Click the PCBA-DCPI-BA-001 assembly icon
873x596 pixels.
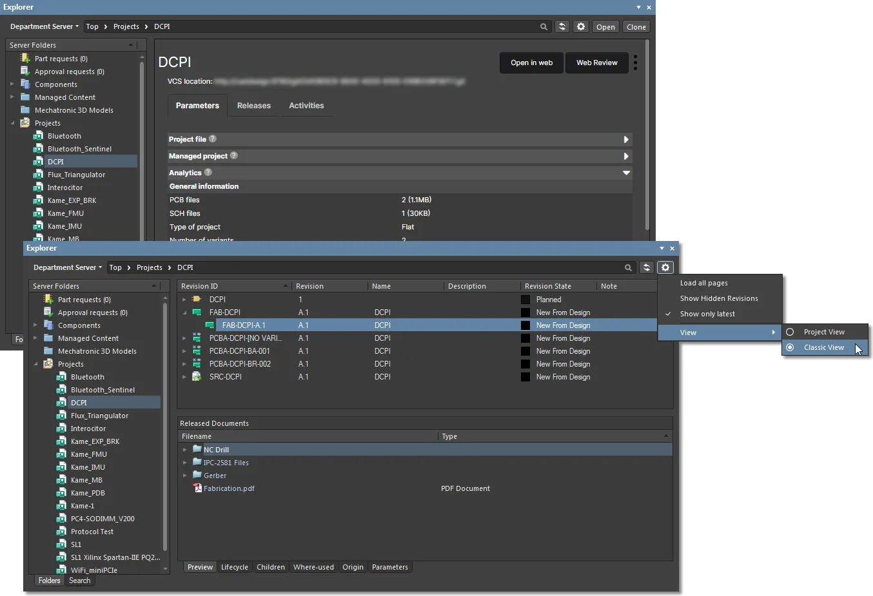(x=195, y=351)
